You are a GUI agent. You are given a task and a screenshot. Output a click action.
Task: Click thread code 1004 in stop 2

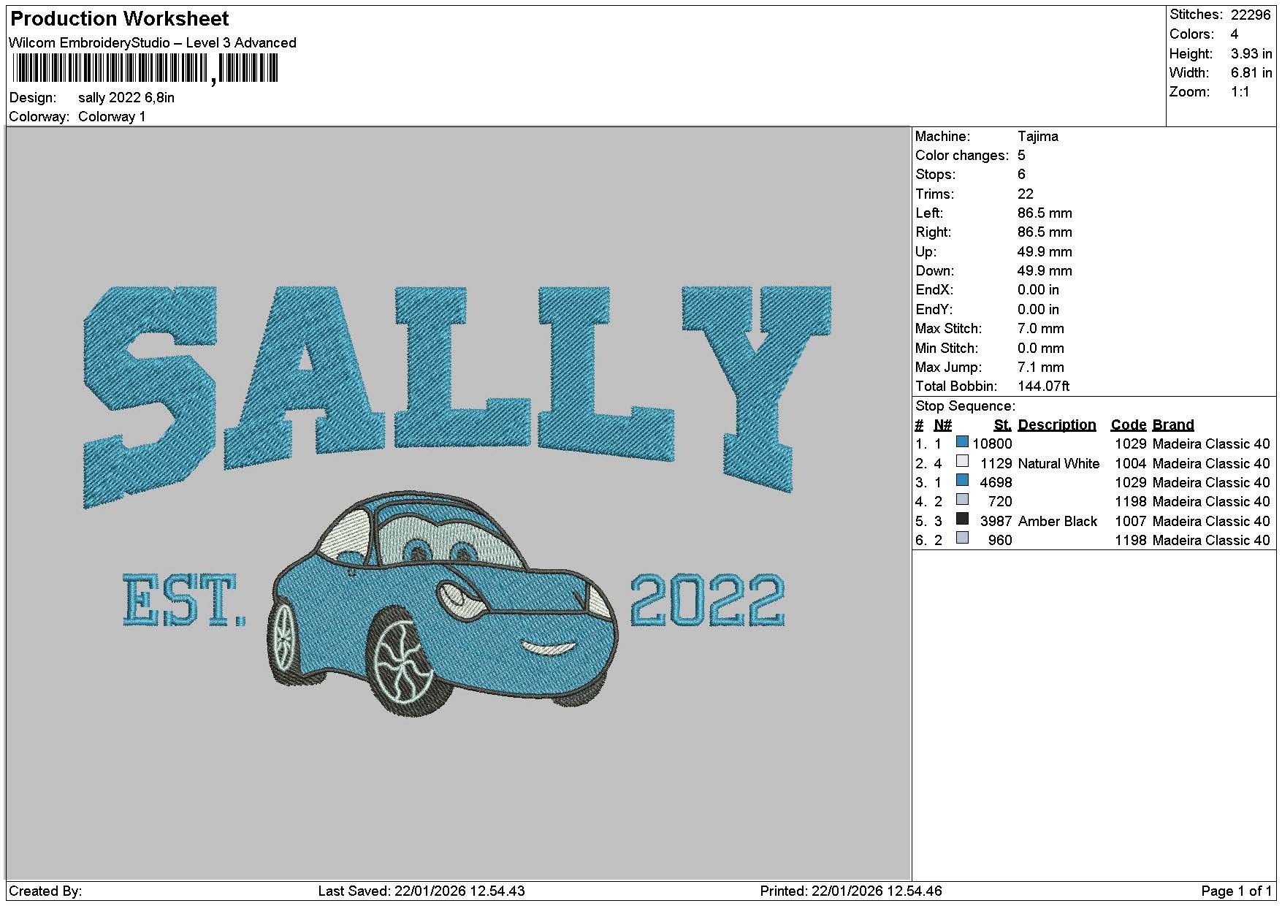[x=1131, y=464]
